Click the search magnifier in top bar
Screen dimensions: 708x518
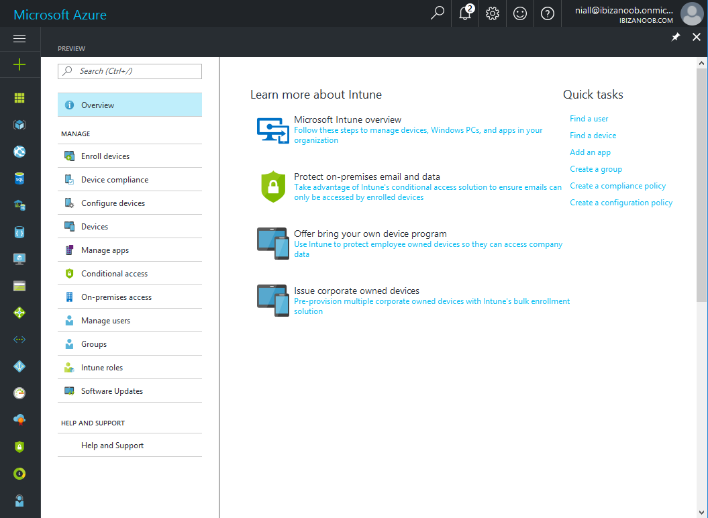point(437,13)
